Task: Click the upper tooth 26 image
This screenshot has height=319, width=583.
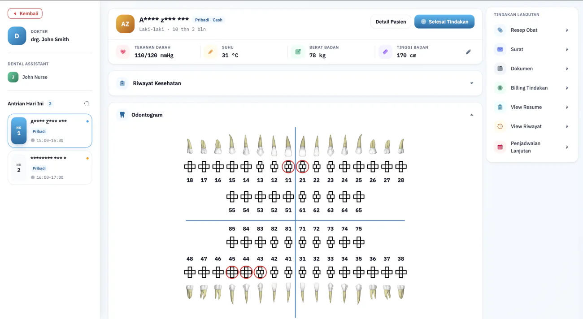Action: coord(373,147)
